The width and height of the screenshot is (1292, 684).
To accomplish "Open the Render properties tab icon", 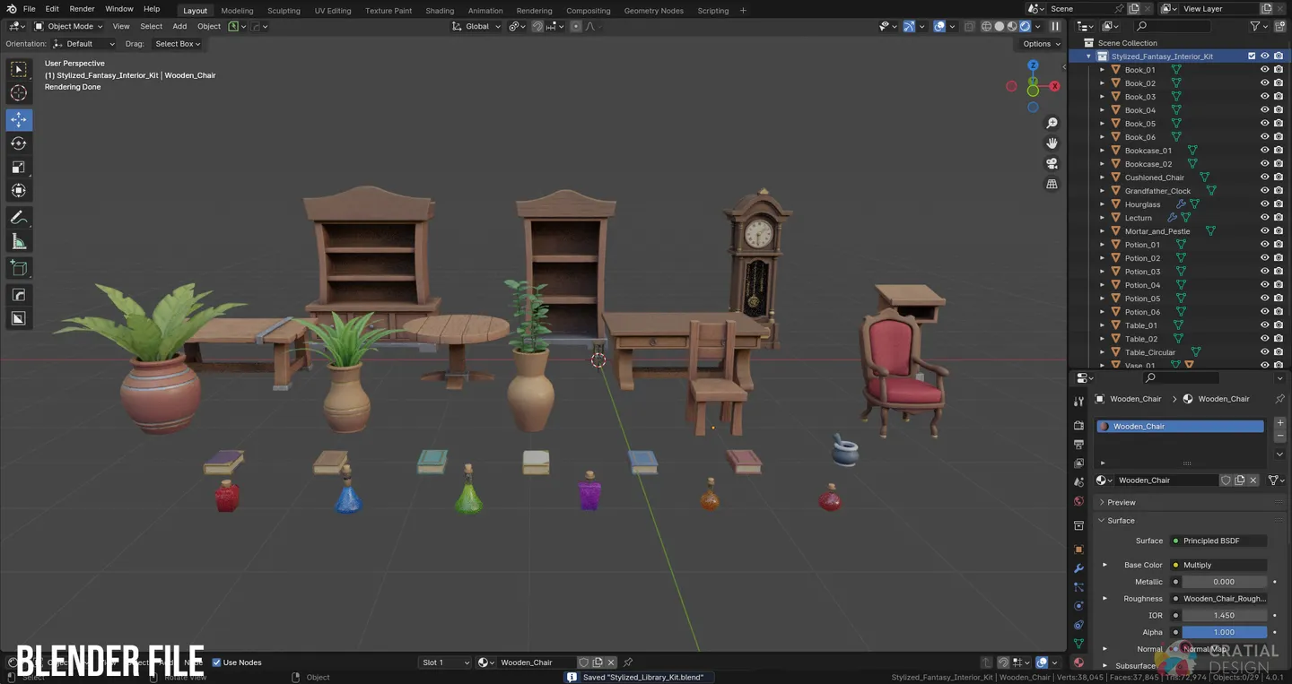I will coord(1078,425).
